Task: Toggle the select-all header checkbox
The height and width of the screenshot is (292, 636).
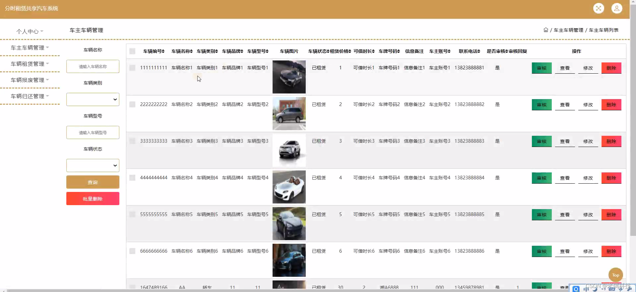Action: (132, 51)
